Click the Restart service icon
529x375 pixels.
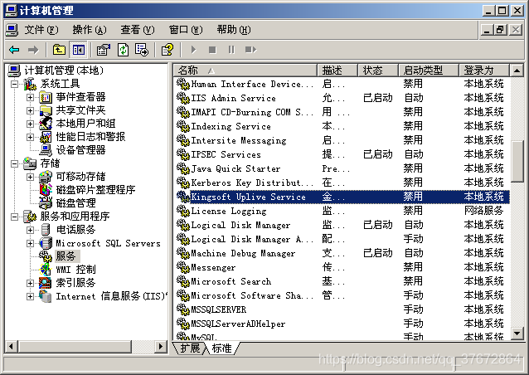pyautogui.click(x=250, y=50)
